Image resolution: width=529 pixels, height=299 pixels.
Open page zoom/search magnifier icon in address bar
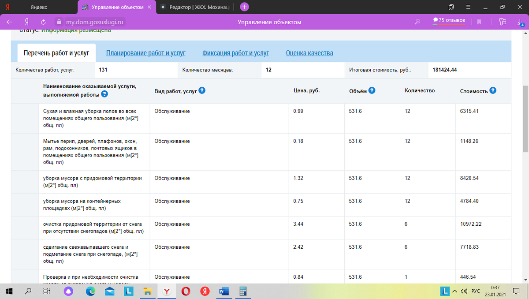(417, 22)
